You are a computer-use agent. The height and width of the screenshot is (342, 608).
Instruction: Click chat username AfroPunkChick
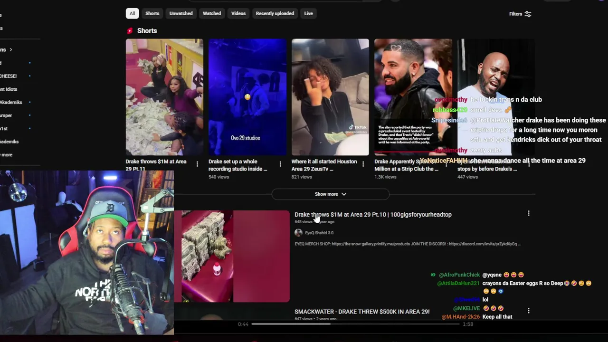coord(459,275)
